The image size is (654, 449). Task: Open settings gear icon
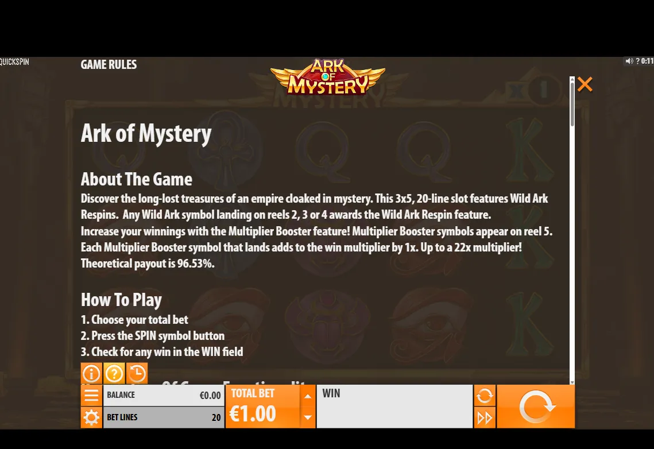[91, 417]
